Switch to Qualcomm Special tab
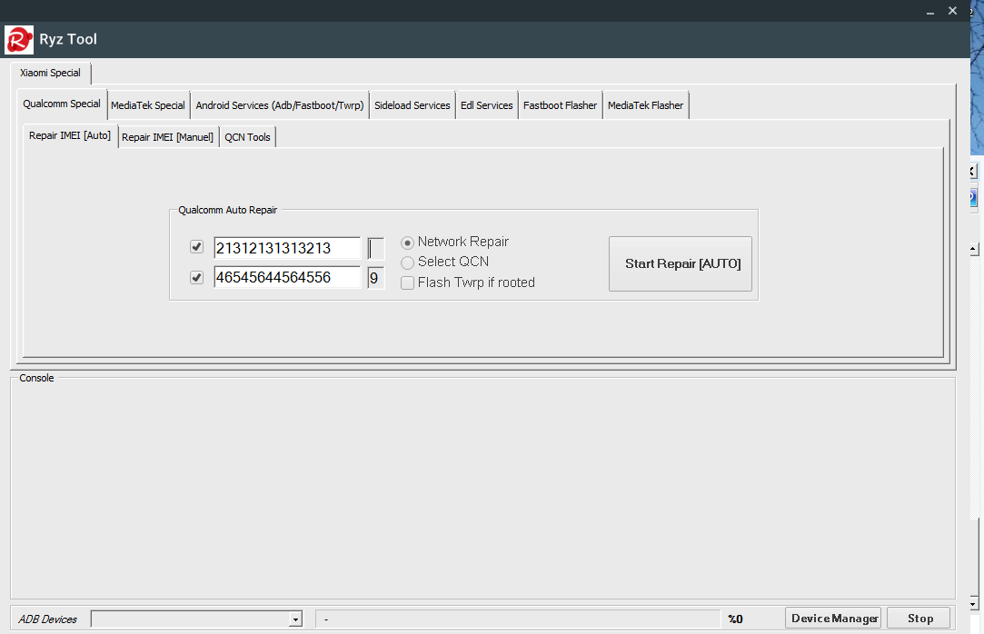 [x=62, y=104]
